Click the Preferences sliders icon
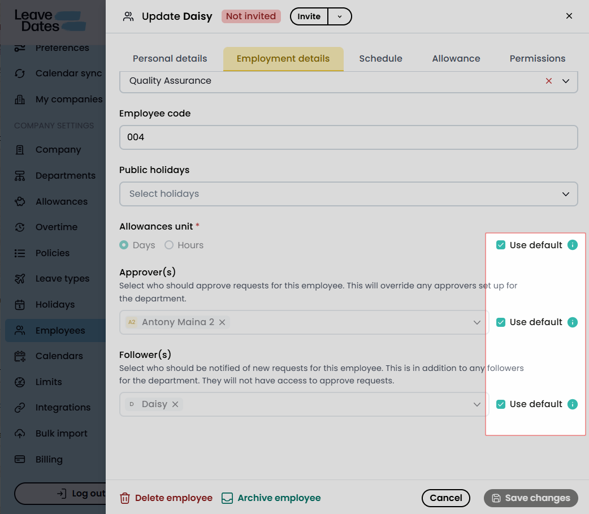This screenshot has height=514, width=589. click(20, 48)
